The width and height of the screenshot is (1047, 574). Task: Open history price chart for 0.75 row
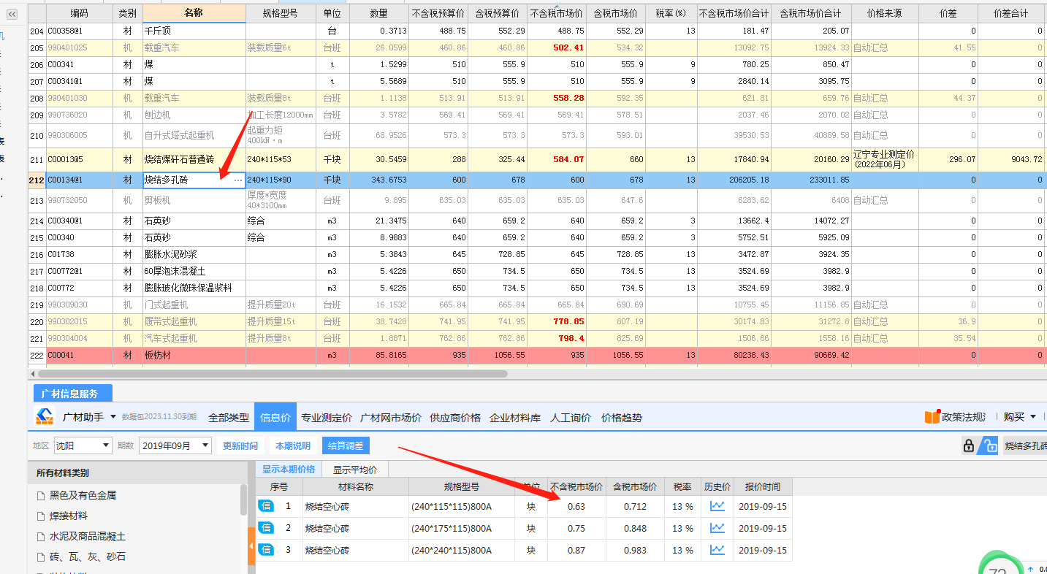pos(717,527)
